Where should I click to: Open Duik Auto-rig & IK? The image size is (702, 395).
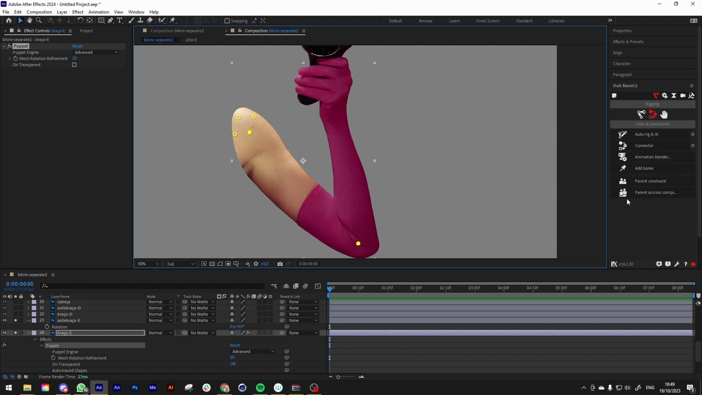(646, 134)
